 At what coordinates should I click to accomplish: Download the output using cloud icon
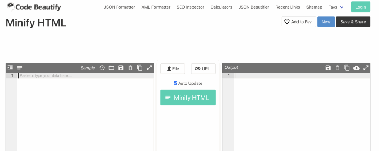356,68
